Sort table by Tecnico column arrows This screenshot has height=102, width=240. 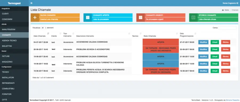point(141,33)
